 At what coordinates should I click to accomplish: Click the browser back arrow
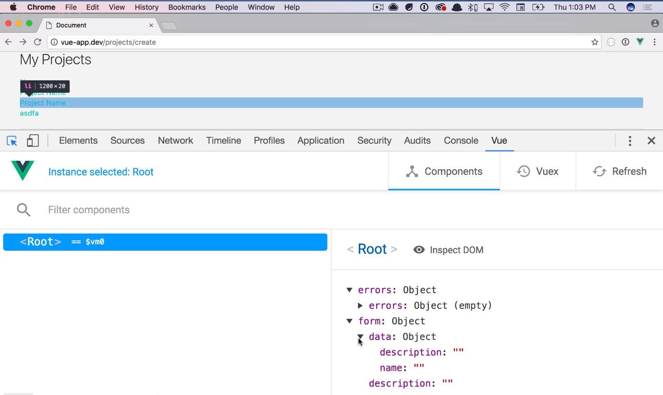[x=9, y=42]
